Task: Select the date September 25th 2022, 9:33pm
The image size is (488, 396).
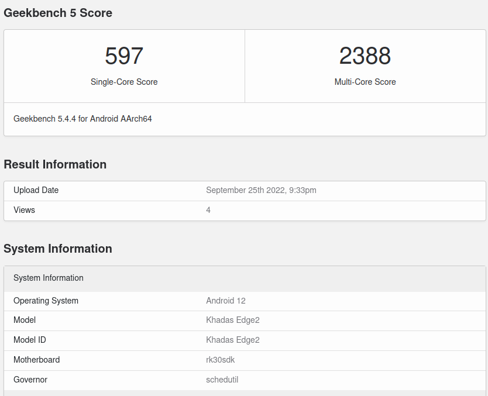Action: (x=261, y=190)
